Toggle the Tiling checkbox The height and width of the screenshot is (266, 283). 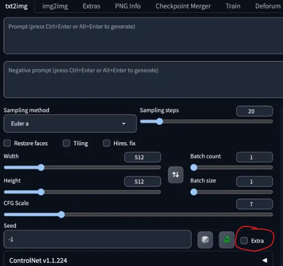click(67, 143)
